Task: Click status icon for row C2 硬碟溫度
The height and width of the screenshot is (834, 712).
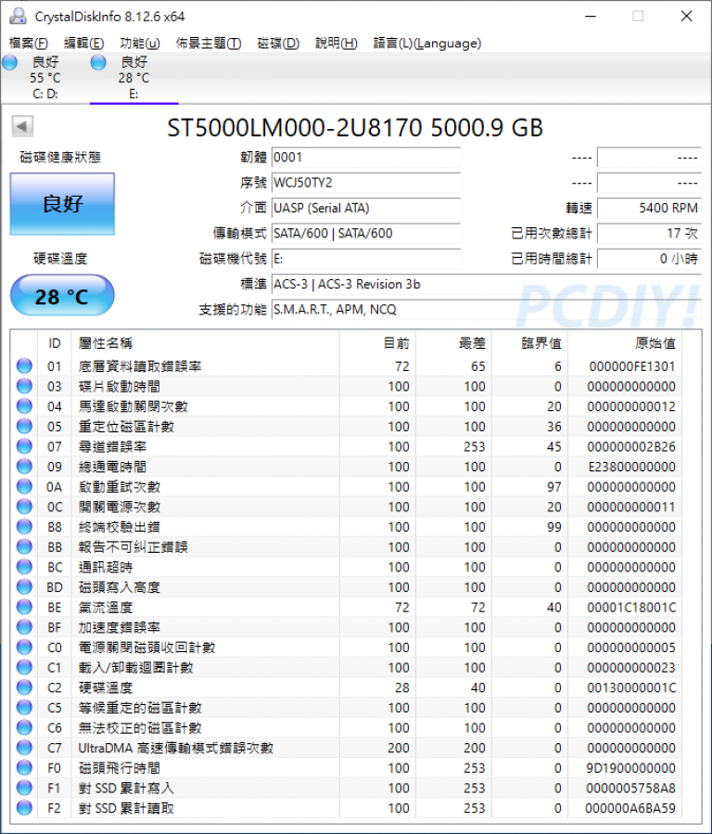Action: pos(24,687)
